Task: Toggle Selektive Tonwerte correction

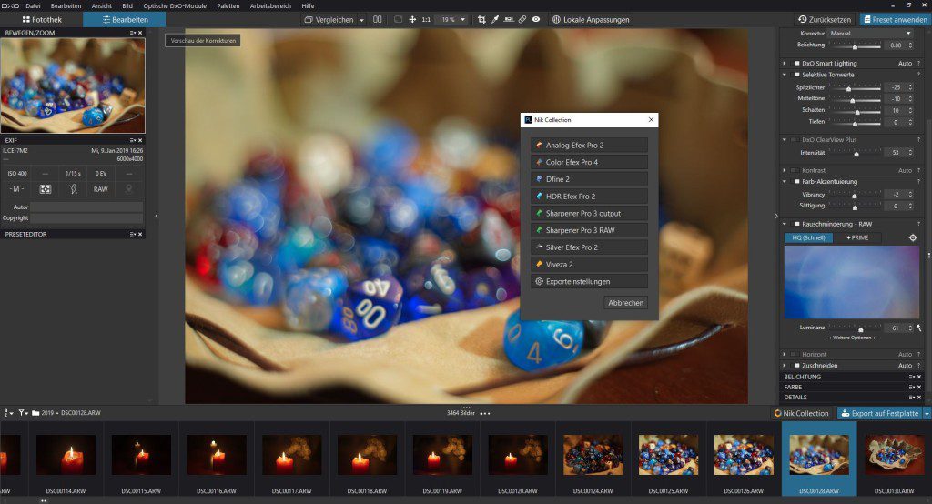Action: click(x=797, y=75)
